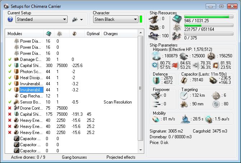Toggle the Sensor Bo... module checkmark
This screenshot has width=241, height=163.
click(10, 102)
